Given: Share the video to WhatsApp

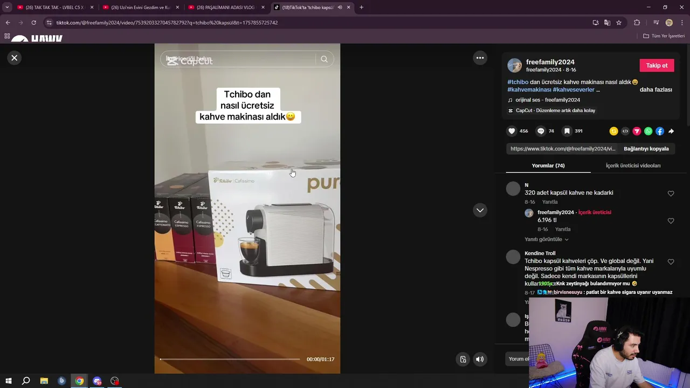Looking at the screenshot, I should [x=648, y=131].
